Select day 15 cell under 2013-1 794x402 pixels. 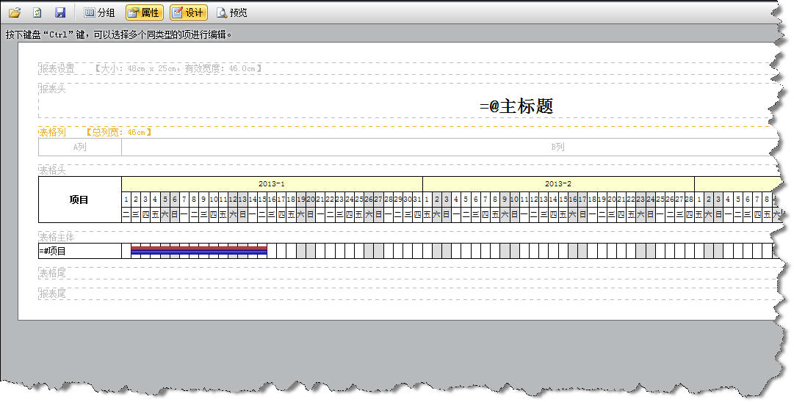click(262, 200)
